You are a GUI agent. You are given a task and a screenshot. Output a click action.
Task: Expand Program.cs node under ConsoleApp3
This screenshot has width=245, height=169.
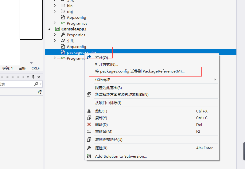coord(55,58)
